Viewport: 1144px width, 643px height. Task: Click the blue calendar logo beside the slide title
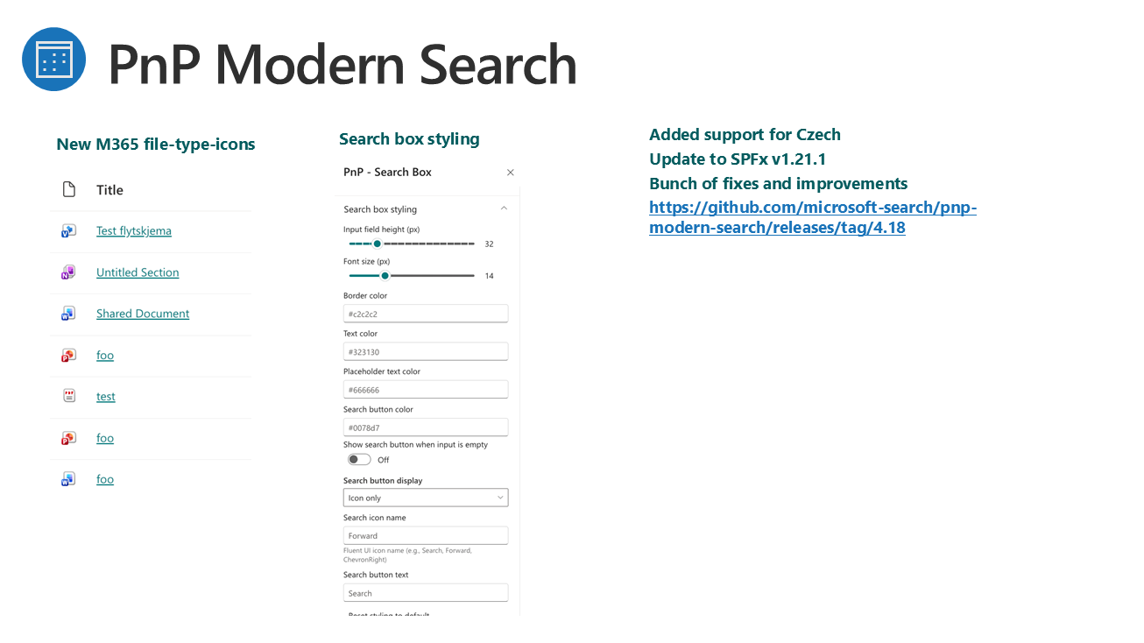coord(53,60)
